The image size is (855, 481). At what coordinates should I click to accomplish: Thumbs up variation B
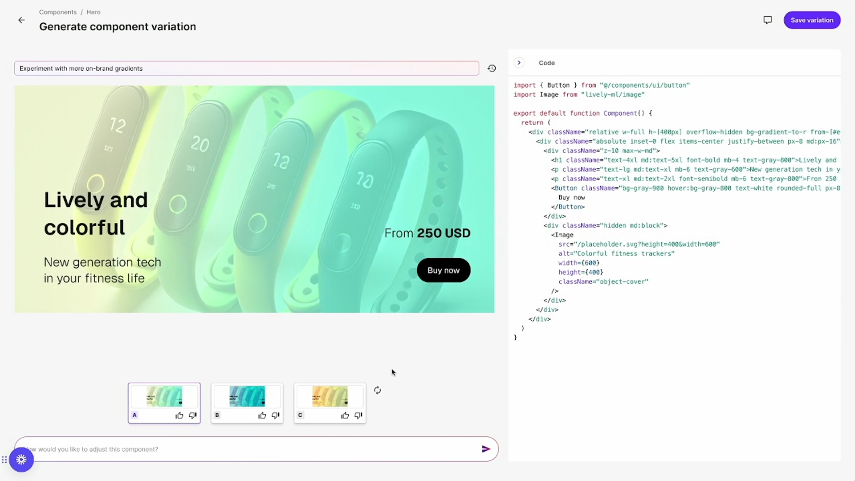pos(262,415)
